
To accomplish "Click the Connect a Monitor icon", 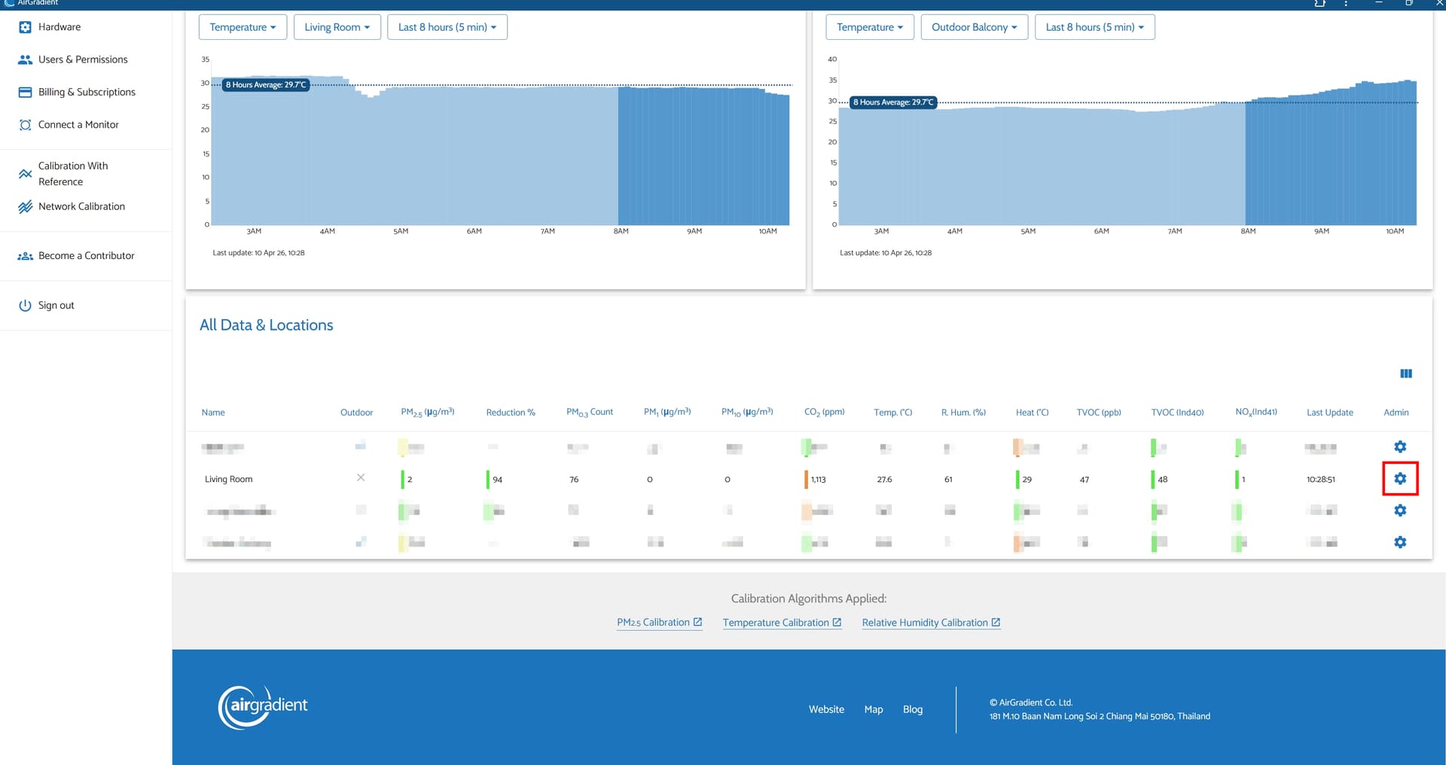I will (x=25, y=125).
